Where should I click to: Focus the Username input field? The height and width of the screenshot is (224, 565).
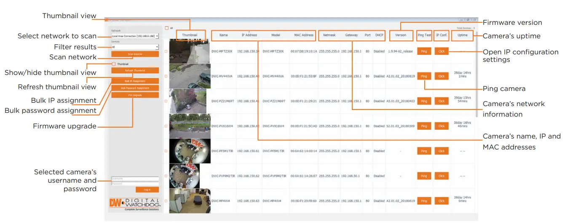[x=135, y=179]
